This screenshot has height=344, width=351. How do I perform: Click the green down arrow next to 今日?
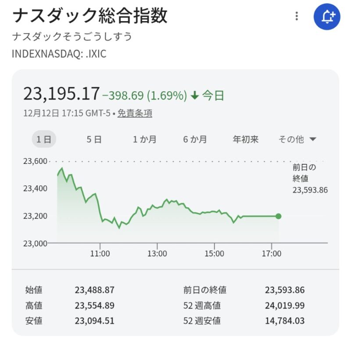pyautogui.click(x=195, y=95)
